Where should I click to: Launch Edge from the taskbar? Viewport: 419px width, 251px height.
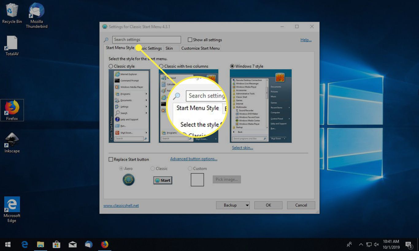coord(25,245)
